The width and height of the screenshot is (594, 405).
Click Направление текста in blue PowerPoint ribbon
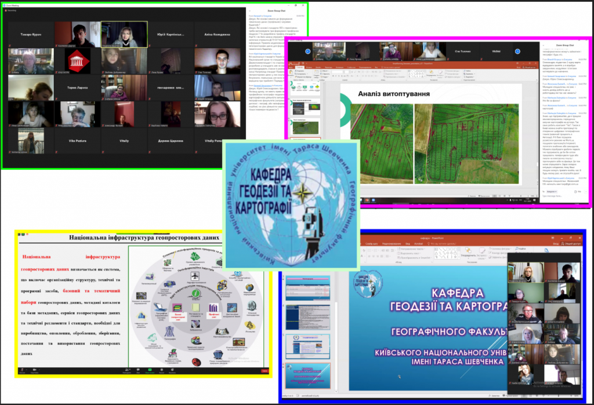(x=412, y=249)
